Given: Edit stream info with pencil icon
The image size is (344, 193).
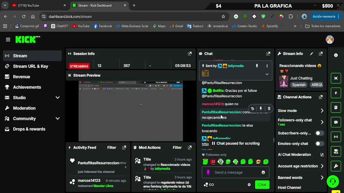Looking at the screenshot, I should [311, 54].
